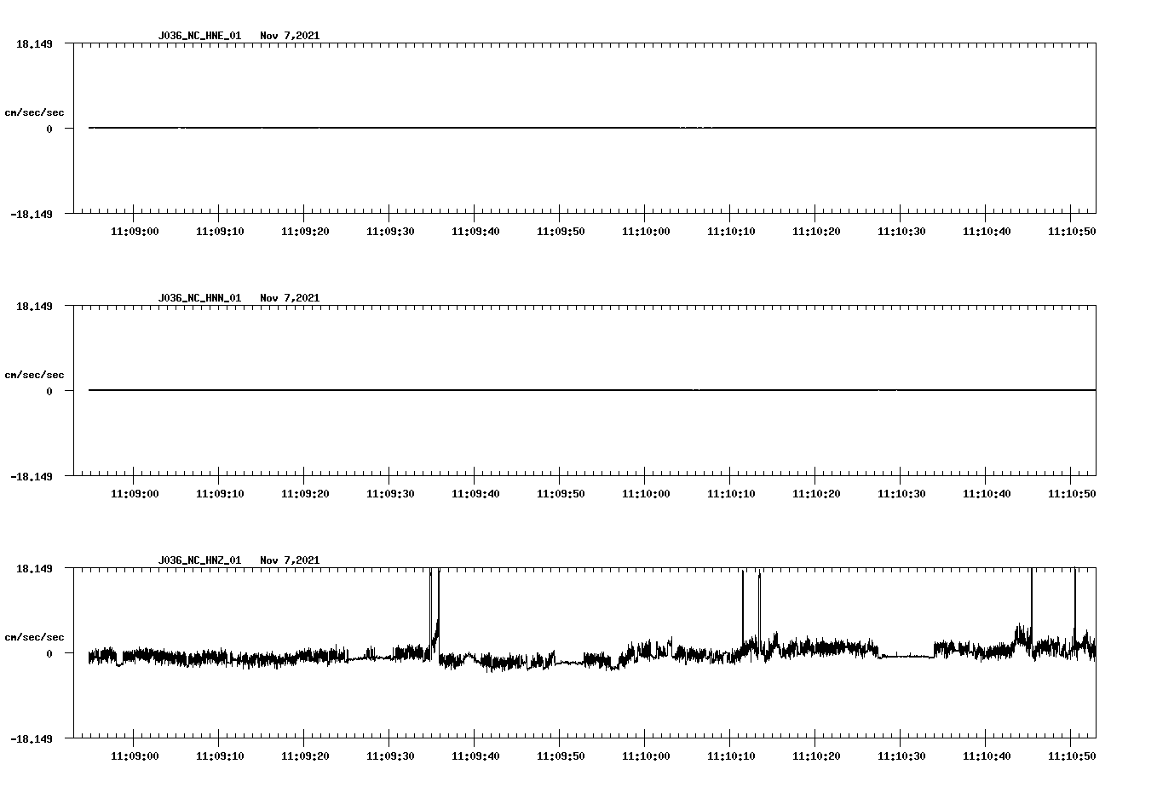Click the -18.149 lower limit of HNZ plot
The width and height of the screenshot is (1157, 787).
(x=32, y=738)
